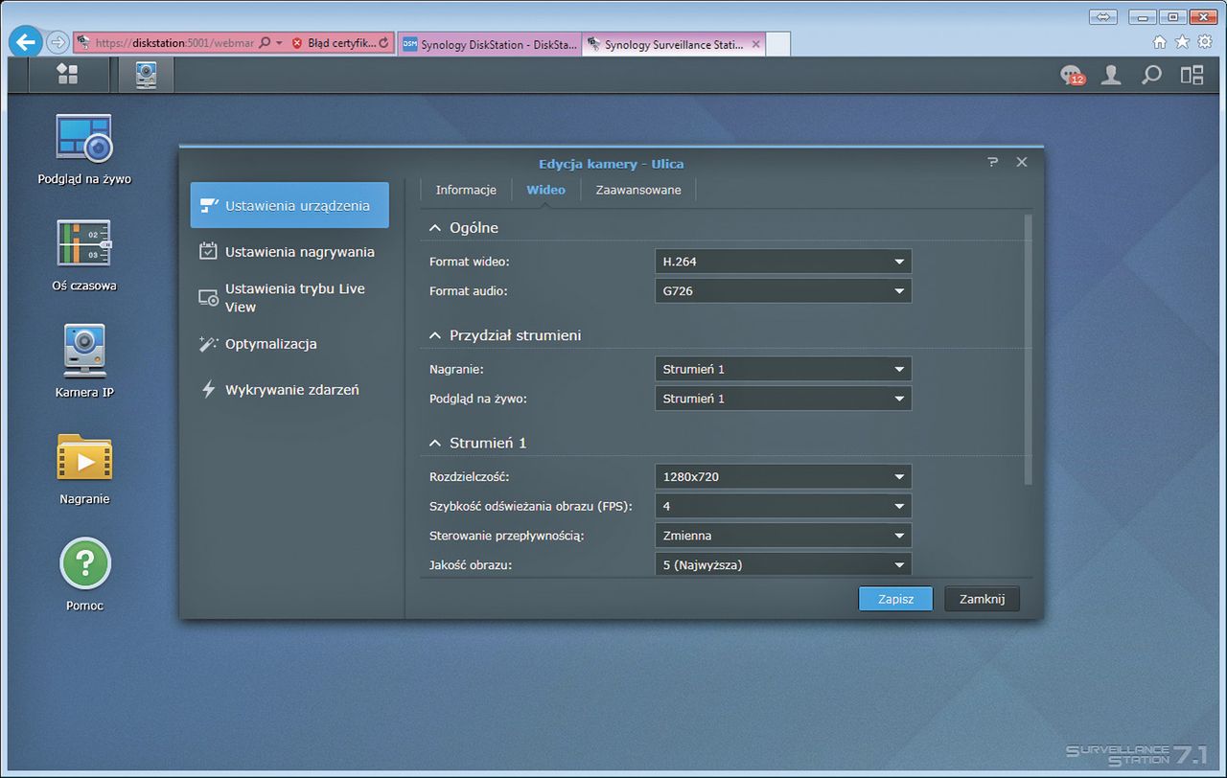
Task: Open Rozdzielczość 1280x720 dropdown
Action: [783, 476]
